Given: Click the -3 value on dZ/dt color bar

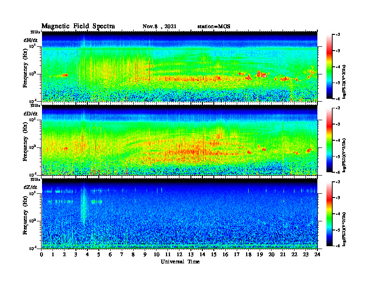Looking at the screenshot, I should coord(338,198).
